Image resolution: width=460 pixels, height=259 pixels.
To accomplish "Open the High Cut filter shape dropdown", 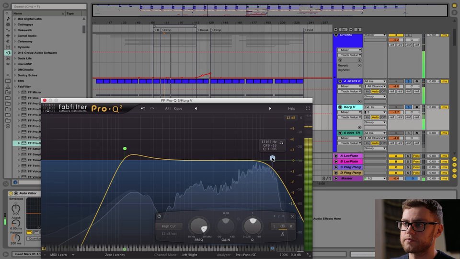I will 169,226.
